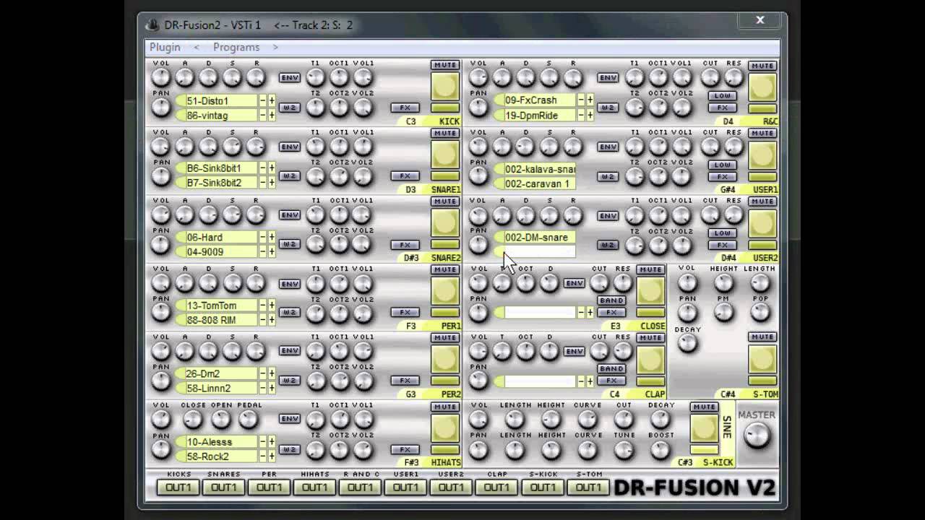Click the minus next to 88-808 RIM
The width and height of the screenshot is (925, 520).
coord(263,320)
